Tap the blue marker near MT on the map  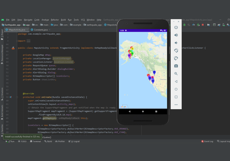154,73
